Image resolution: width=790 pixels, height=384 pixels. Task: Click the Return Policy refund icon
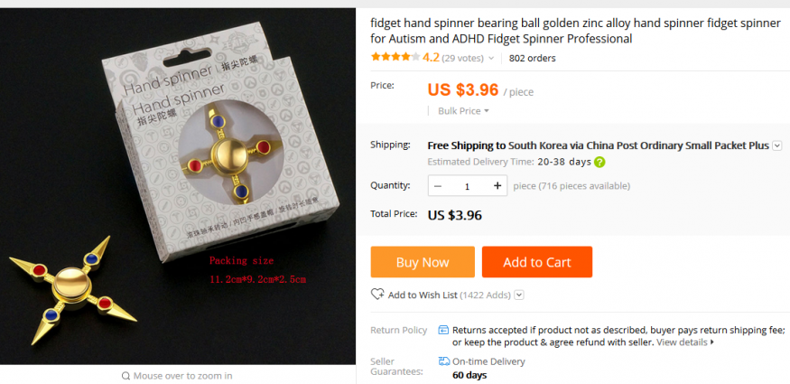point(443,330)
